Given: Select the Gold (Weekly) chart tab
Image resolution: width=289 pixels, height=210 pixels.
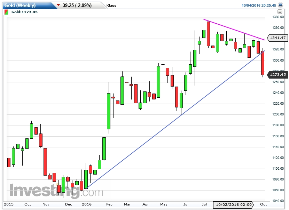Looking at the screenshot, I should pos(21,5).
